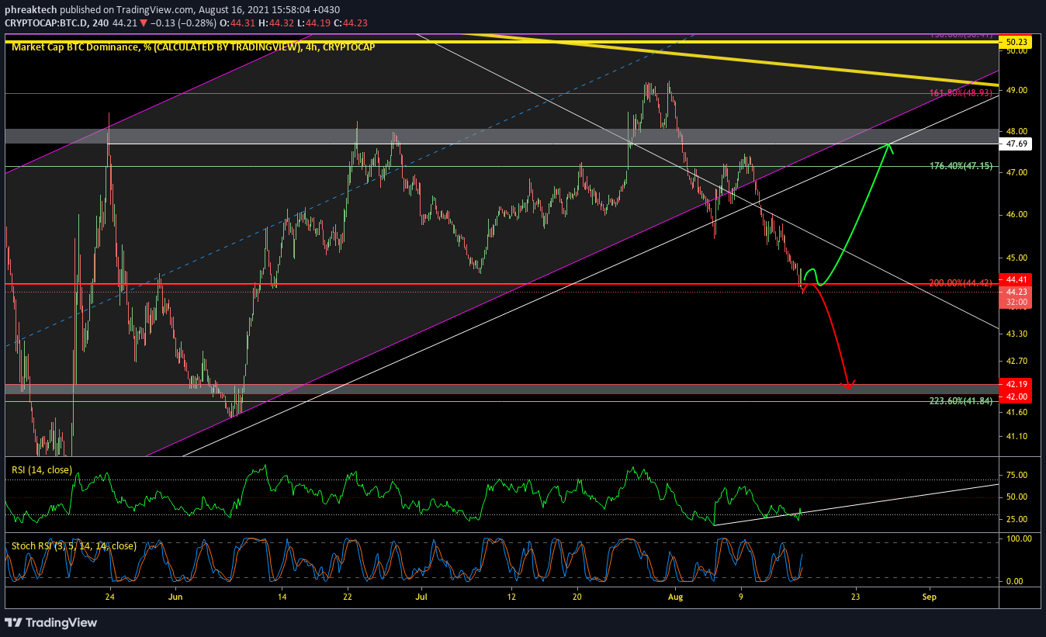1046x637 pixels.
Task: Click the 22 date on time axis
Action: click(x=348, y=597)
